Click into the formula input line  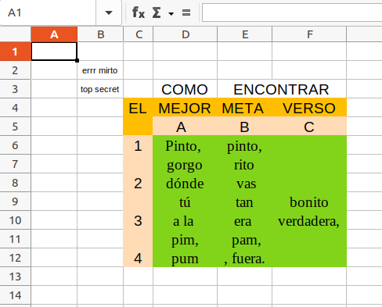point(292,12)
